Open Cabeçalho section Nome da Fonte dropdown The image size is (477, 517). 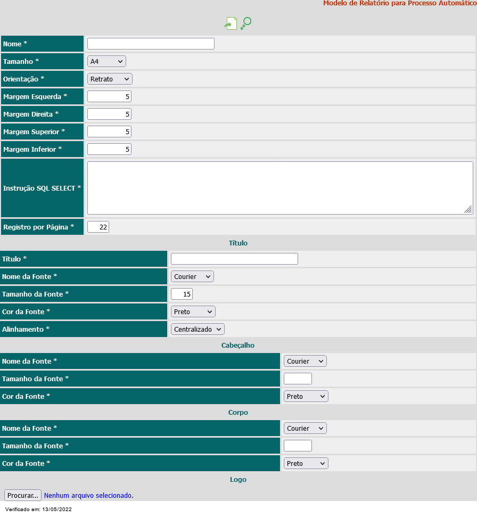tap(305, 361)
